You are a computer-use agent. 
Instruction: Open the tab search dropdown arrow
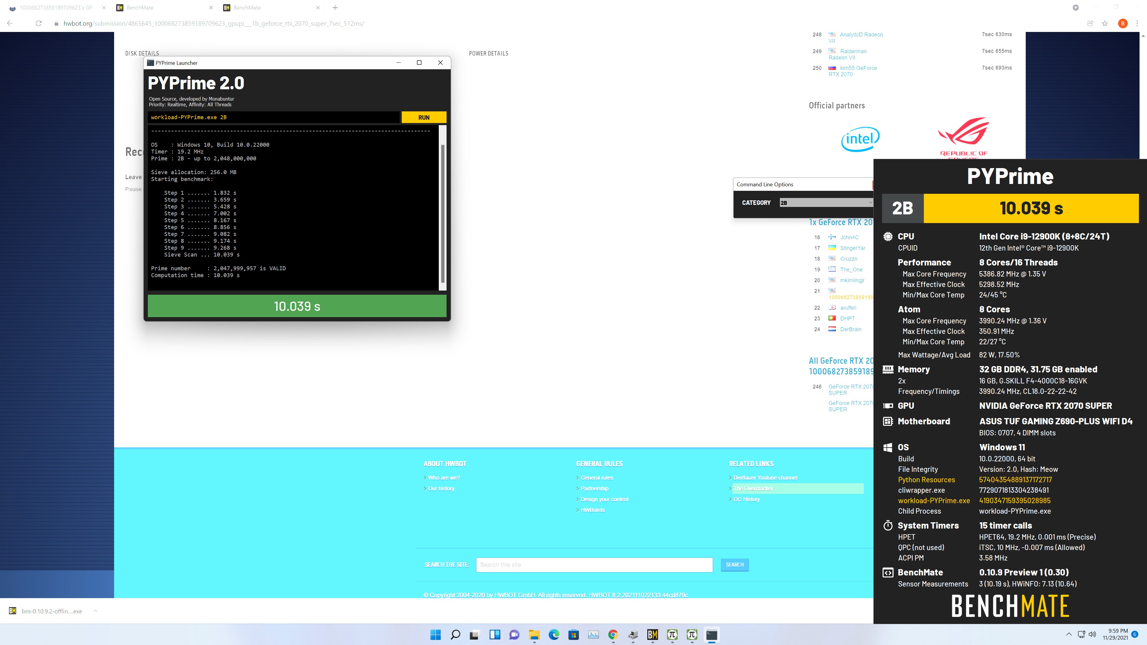point(1076,7)
